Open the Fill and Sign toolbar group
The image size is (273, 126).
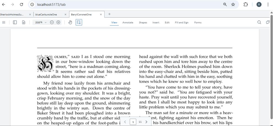[x=182, y=23]
